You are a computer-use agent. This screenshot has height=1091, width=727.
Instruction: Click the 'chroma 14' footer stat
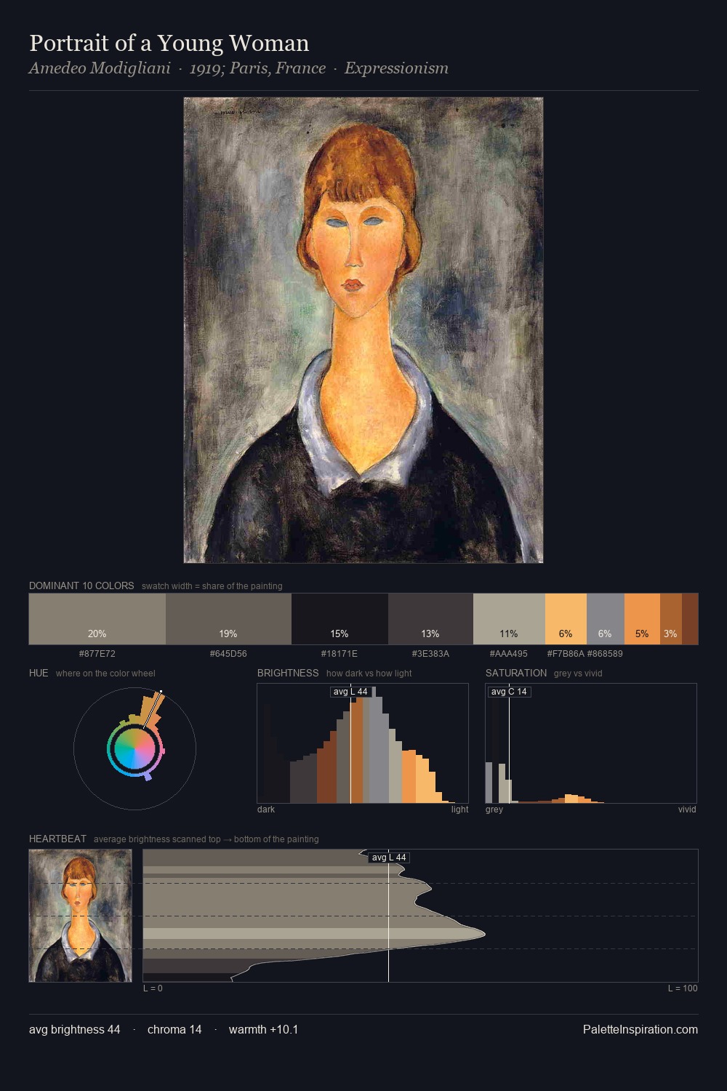tap(174, 1030)
